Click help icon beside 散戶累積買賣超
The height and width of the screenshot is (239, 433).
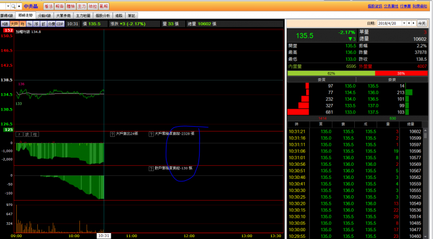point(151,169)
